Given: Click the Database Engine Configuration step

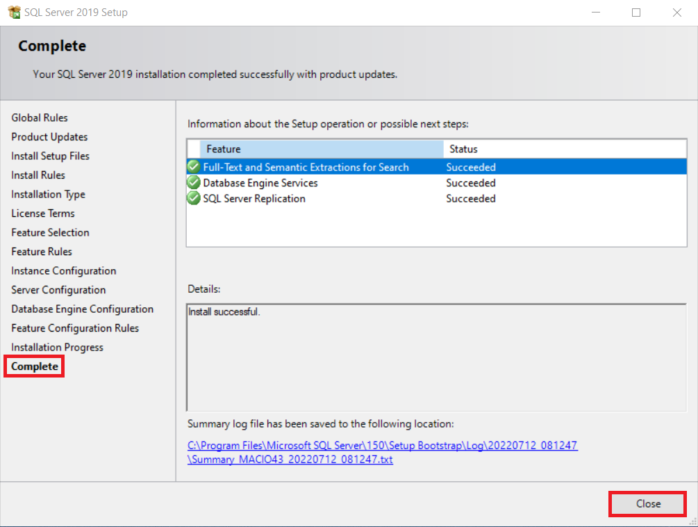Looking at the screenshot, I should [x=83, y=309].
